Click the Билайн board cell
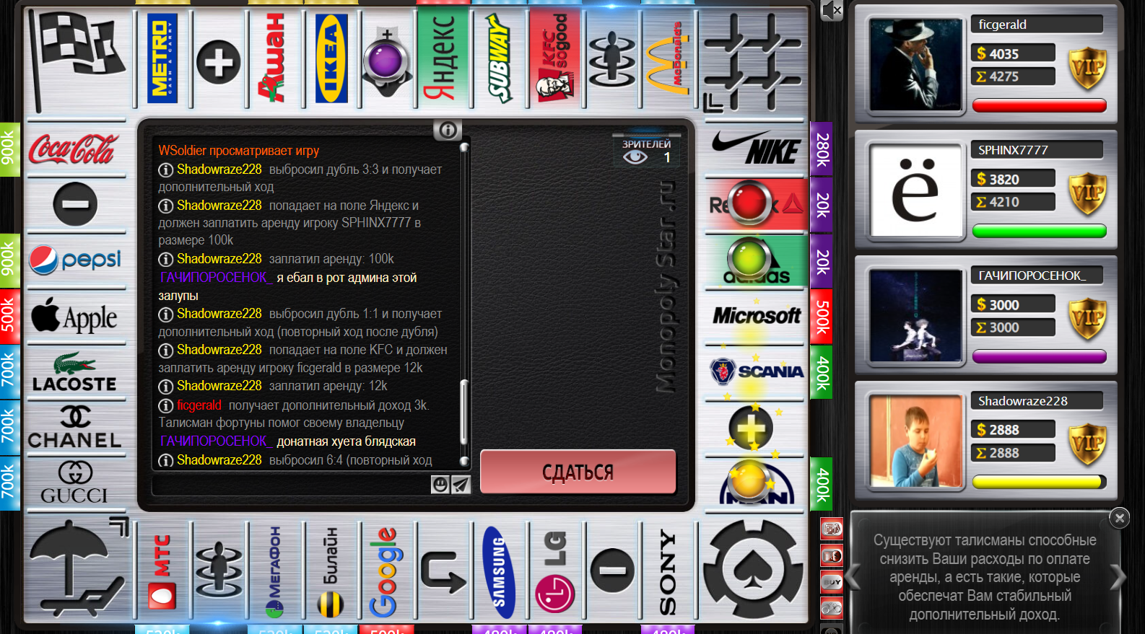1145x634 pixels. 331,571
